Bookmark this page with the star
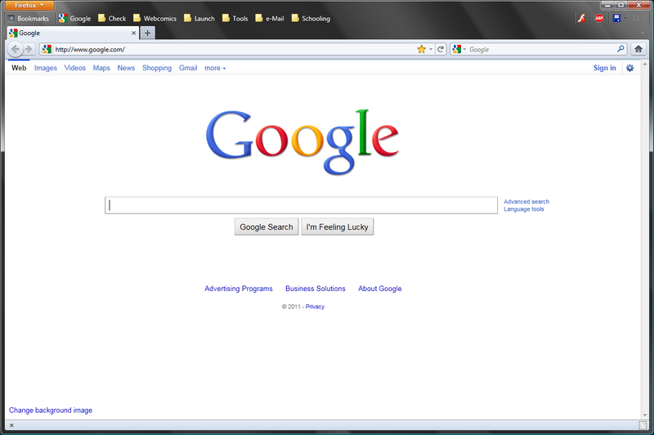This screenshot has width=654, height=435. [x=421, y=49]
